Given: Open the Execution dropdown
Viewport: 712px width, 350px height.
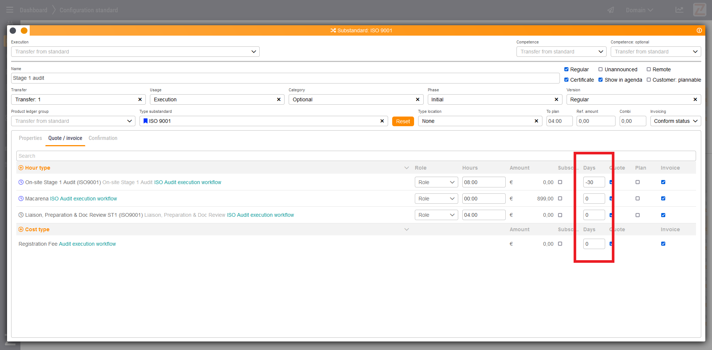Looking at the screenshot, I should pyautogui.click(x=135, y=52).
